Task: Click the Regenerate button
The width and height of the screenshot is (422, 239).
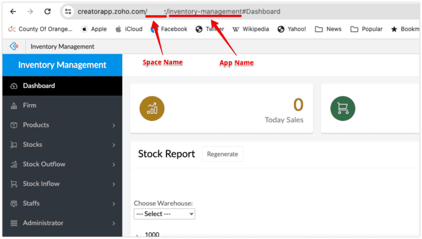Action: pos(222,154)
